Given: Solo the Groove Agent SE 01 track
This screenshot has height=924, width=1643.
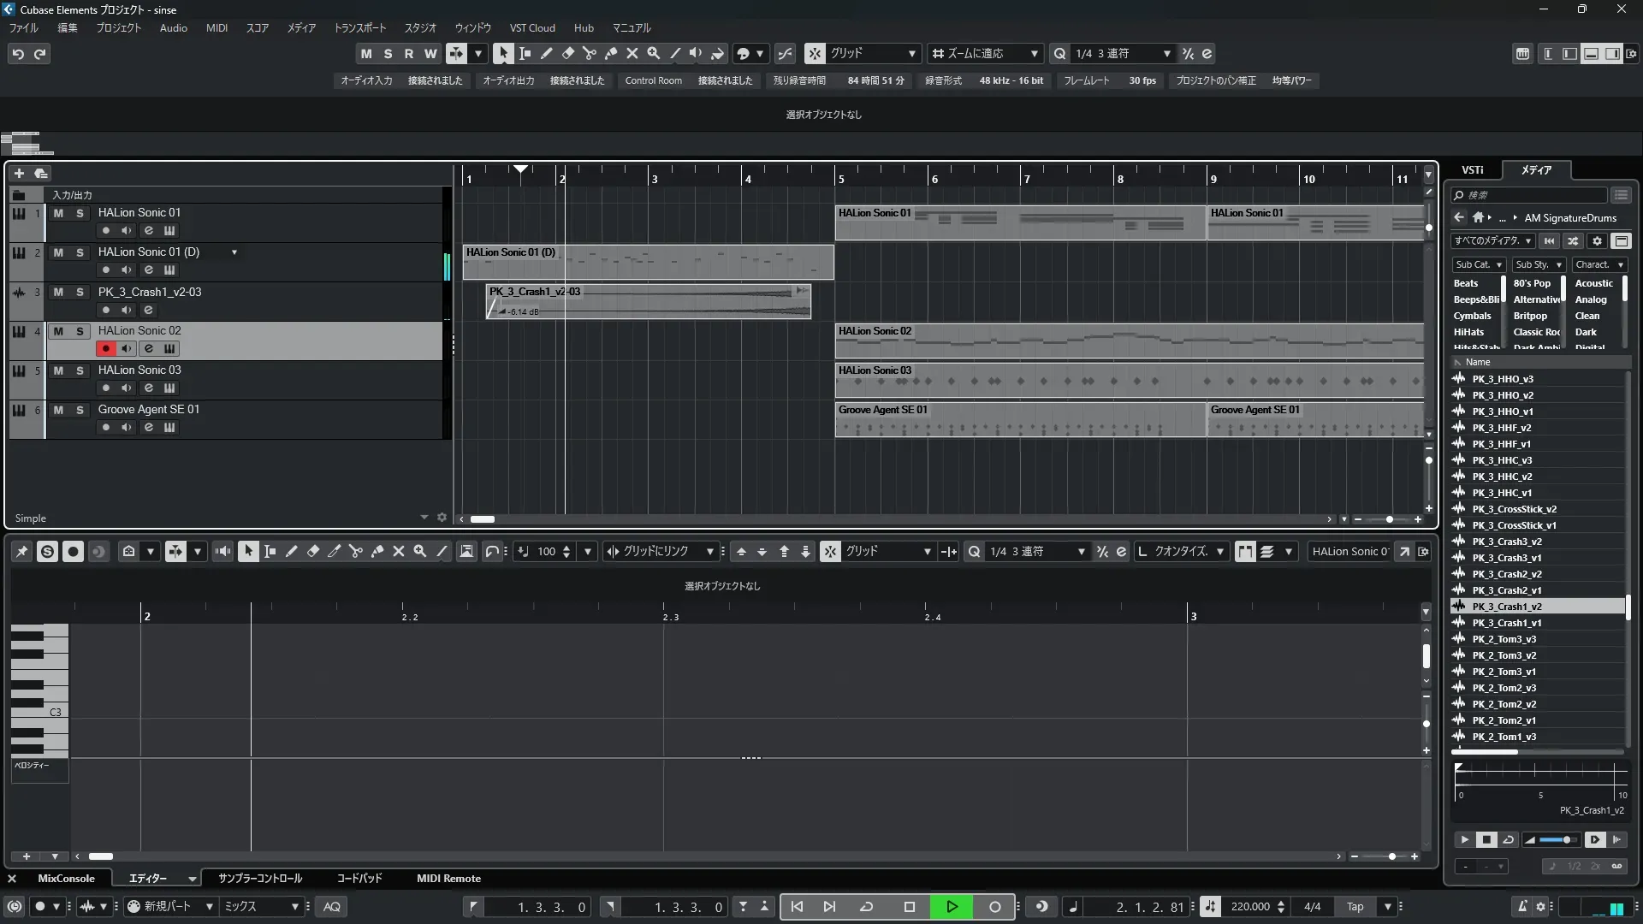Looking at the screenshot, I should (80, 410).
